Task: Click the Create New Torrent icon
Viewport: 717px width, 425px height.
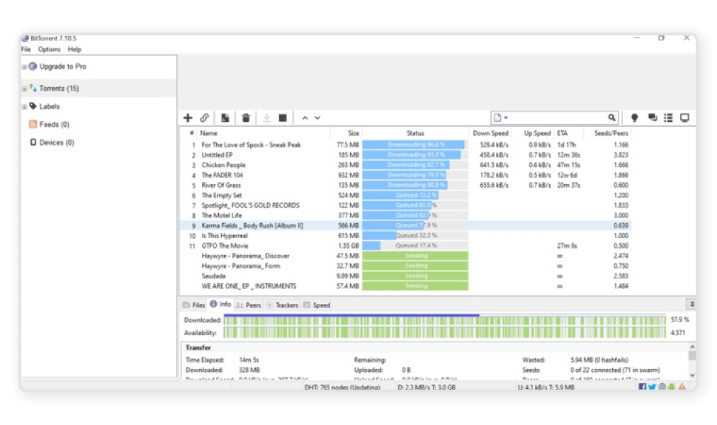Action: [x=225, y=118]
